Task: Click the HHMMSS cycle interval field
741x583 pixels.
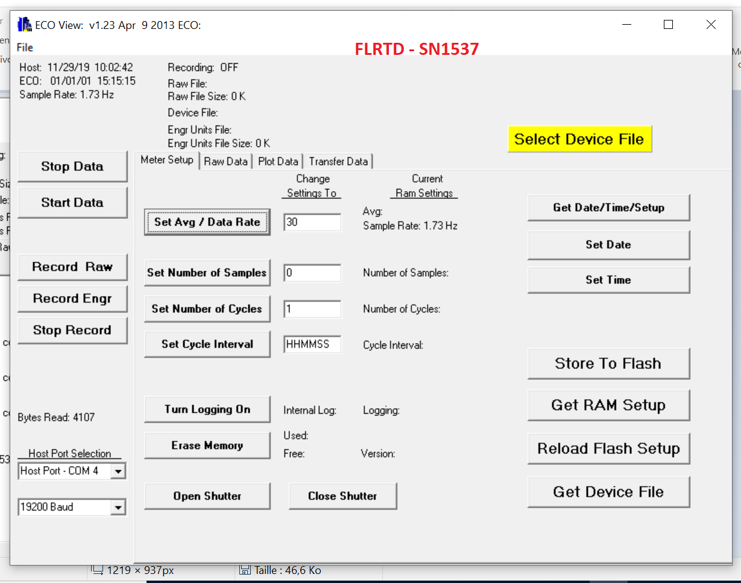Action: [x=312, y=344]
